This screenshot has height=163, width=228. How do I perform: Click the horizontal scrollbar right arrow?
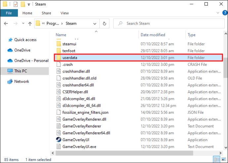point(220,153)
